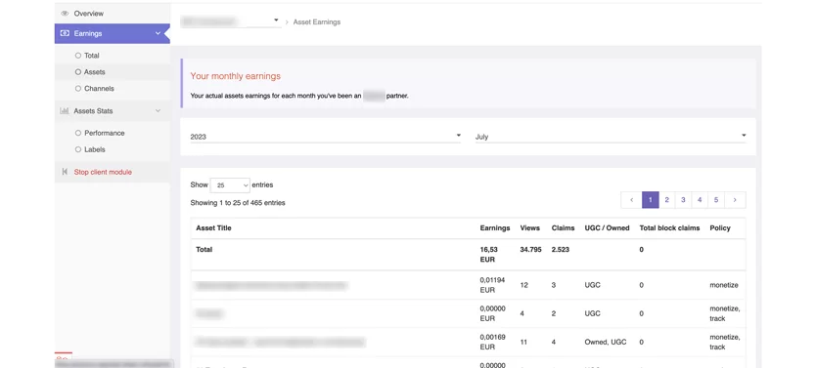816x368 pixels.
Task: Click the Total row label
Action: (204, 250)
